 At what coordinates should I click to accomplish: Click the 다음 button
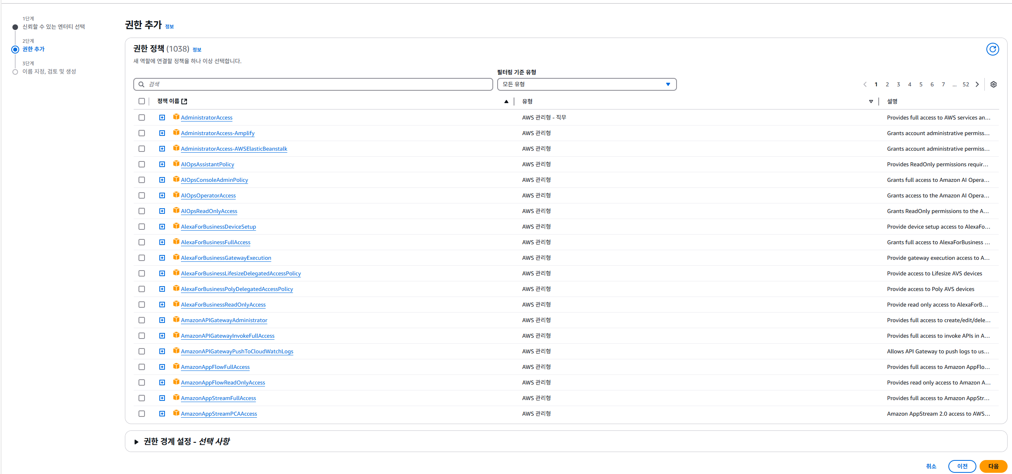pyautogui.click(x=993, y=466)
